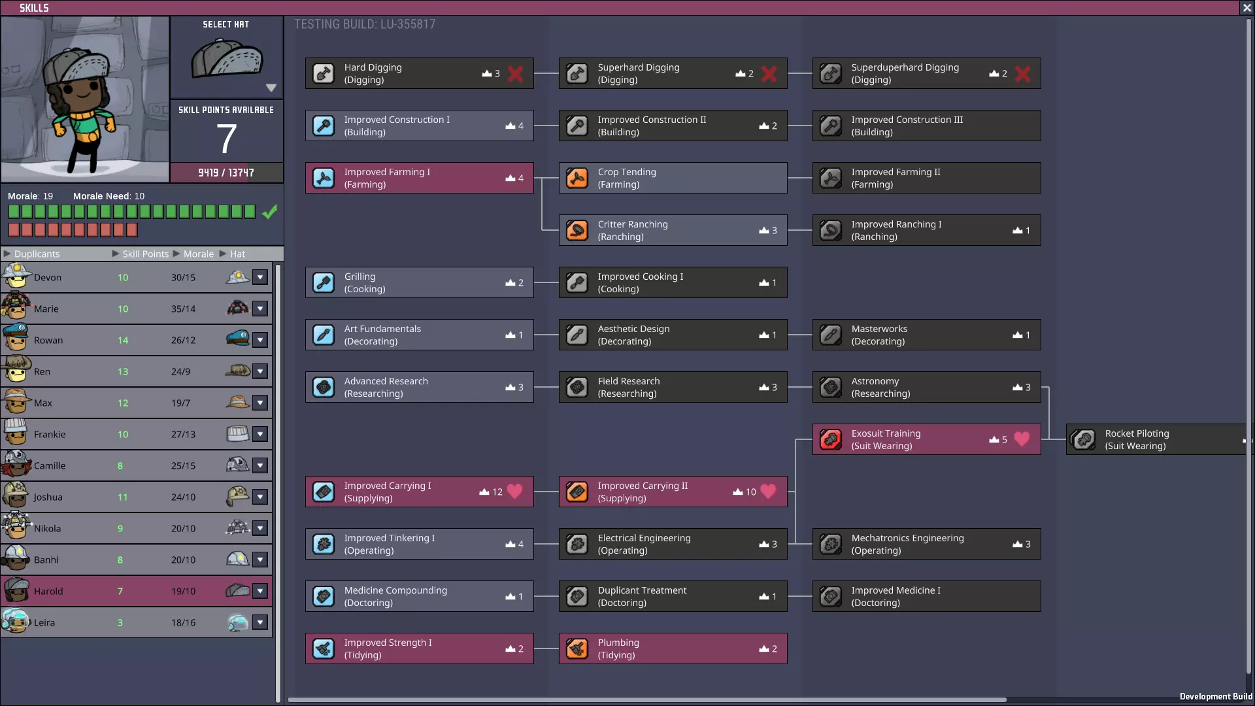Click the Rocket Piloting skill icon
1255x706 pixels.
tap(1084, 439)
